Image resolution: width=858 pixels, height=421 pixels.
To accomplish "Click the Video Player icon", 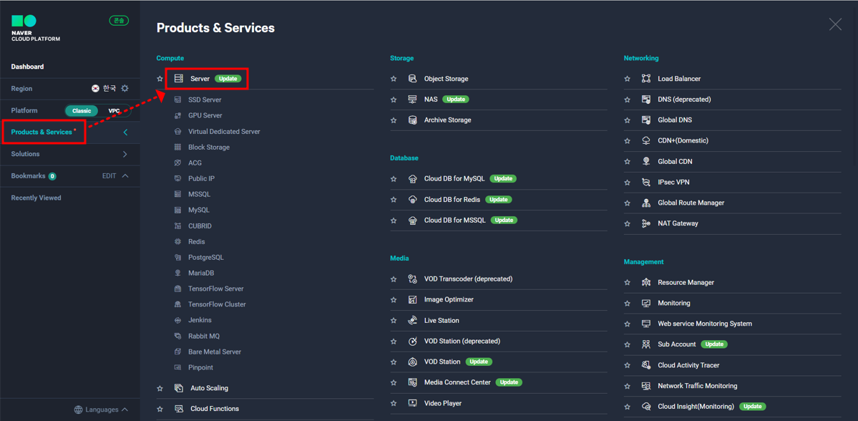I will [x=413, y=403].
